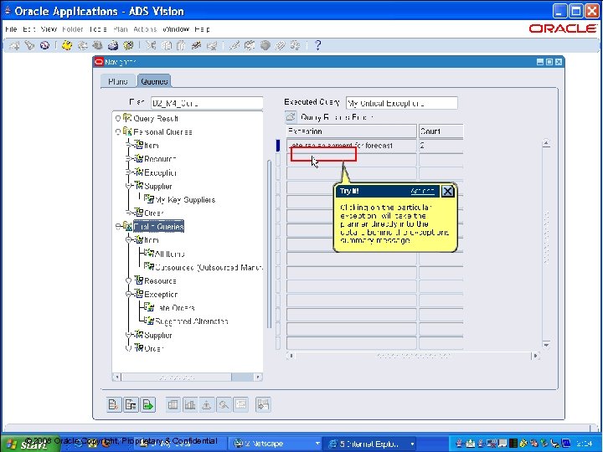Open the Tools menu
The image size is (603, 452).
98,29
